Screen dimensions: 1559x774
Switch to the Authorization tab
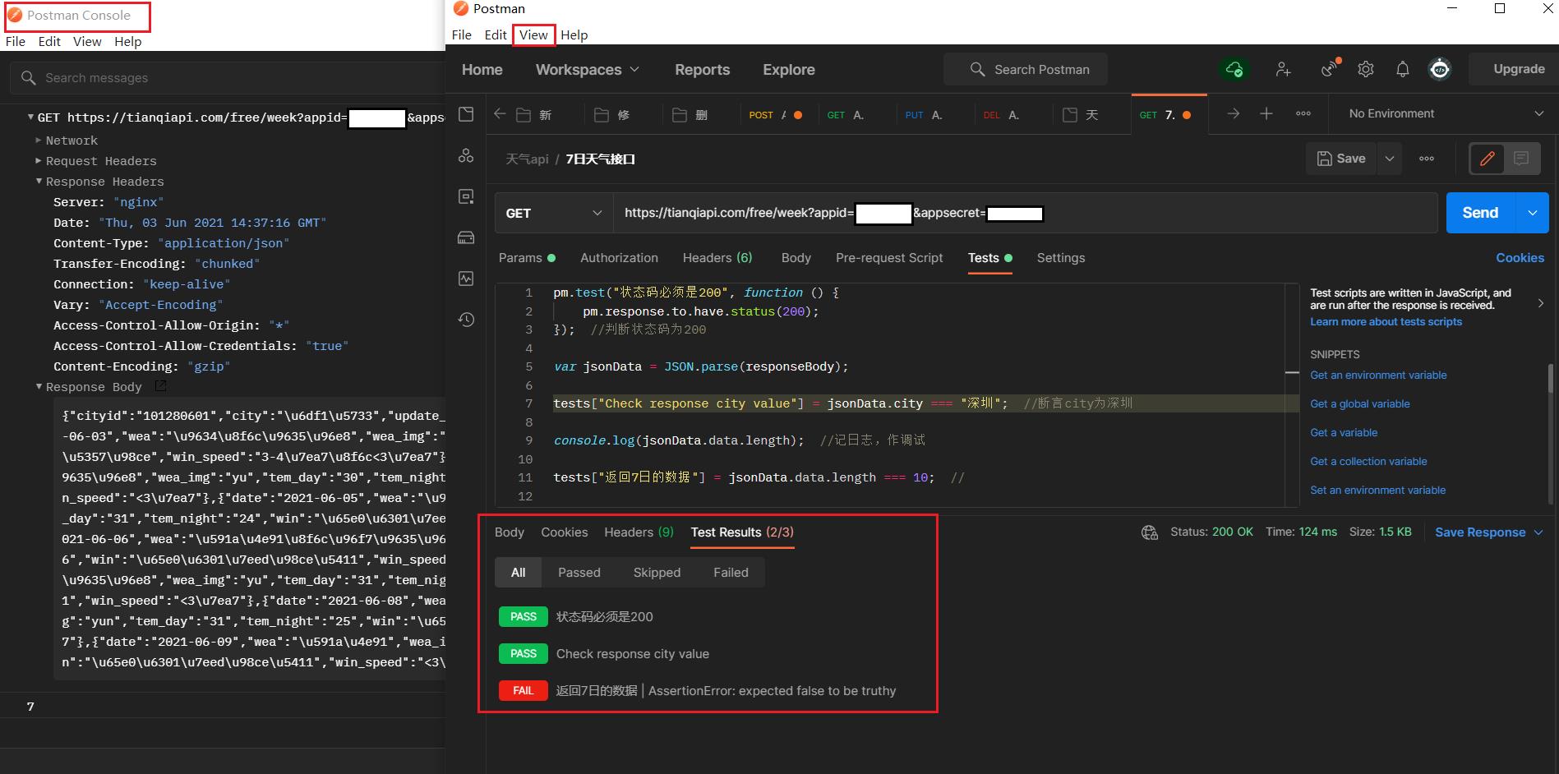[619, 258]
